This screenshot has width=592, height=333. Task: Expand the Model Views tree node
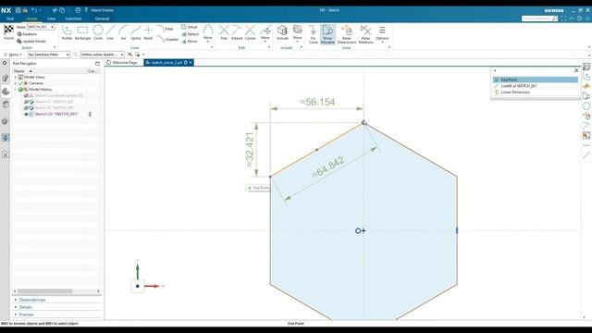pos(16,77)
